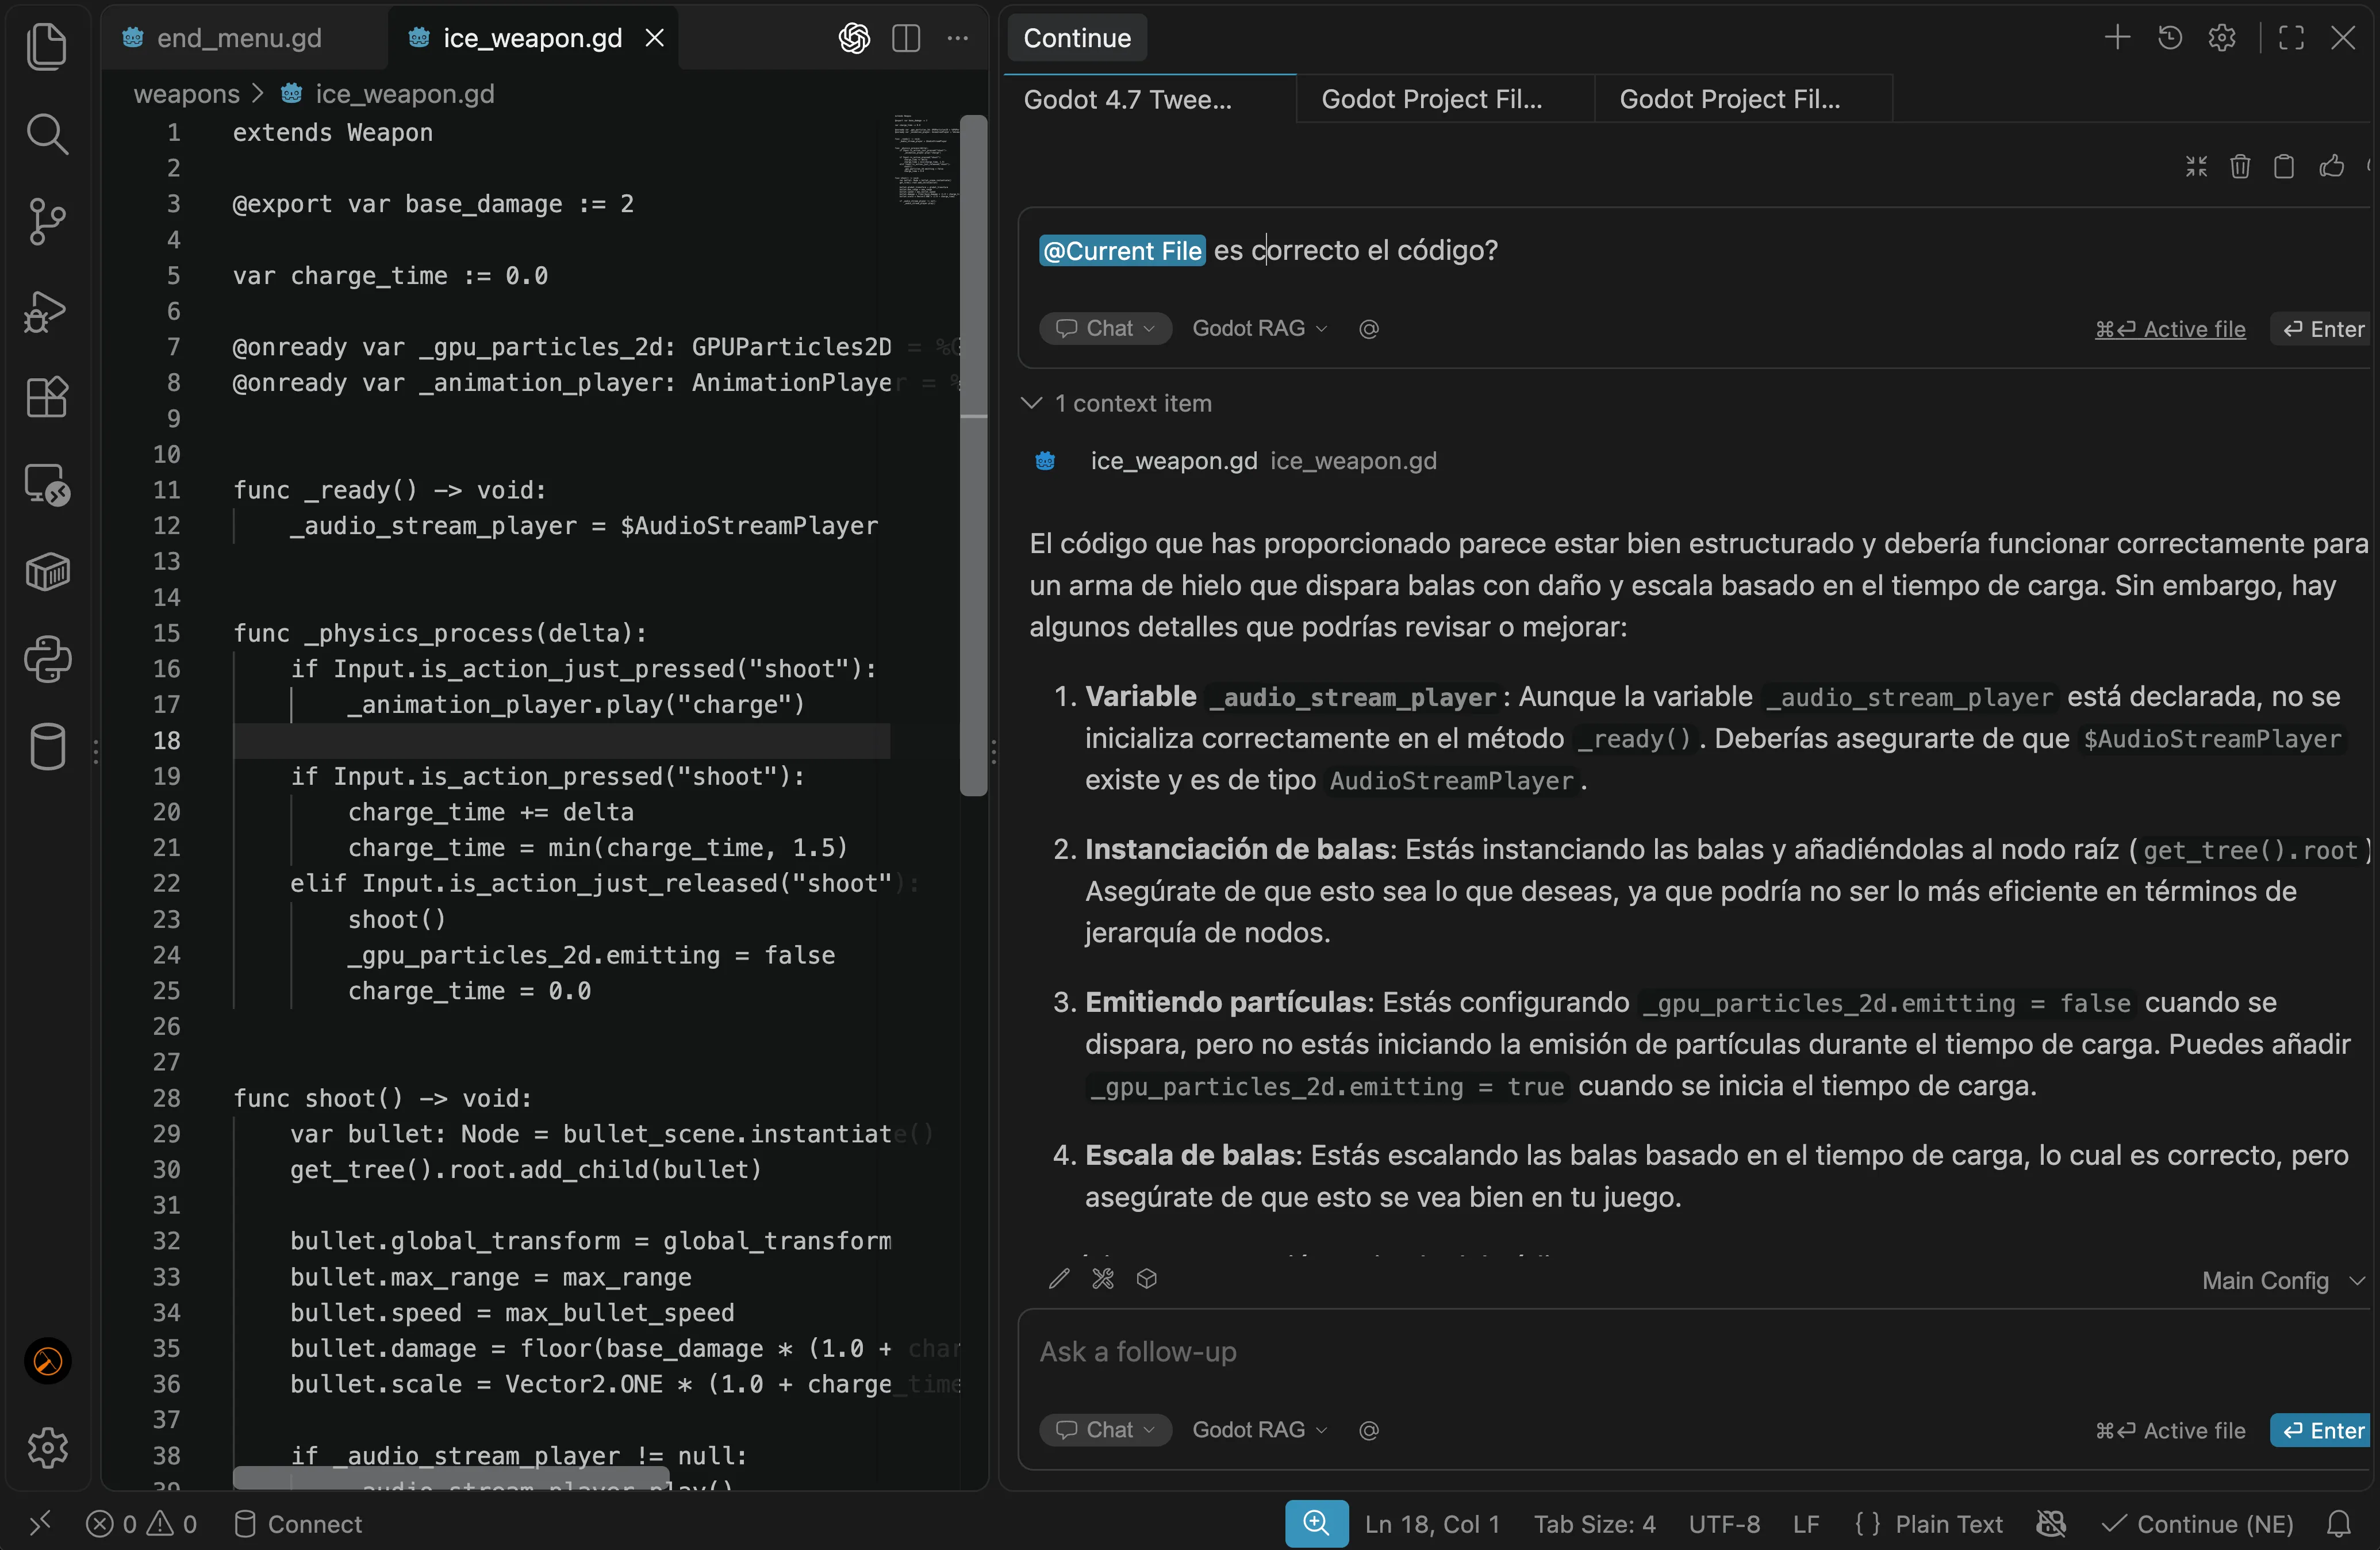
Task: Select the second Godot Project Fil... chat tab
Action: pyautogui.click(x=1444, y=99)
